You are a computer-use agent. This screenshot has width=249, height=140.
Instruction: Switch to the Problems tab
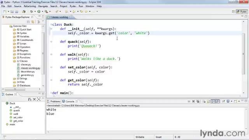(54, 101)
